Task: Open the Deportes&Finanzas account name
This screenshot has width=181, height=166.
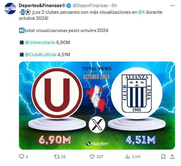Action: [x=42, y=5]
